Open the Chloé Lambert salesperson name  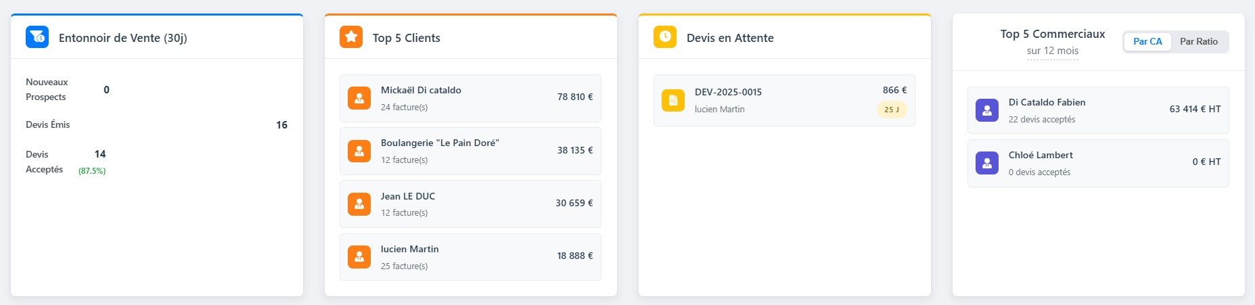(1041, 155)
